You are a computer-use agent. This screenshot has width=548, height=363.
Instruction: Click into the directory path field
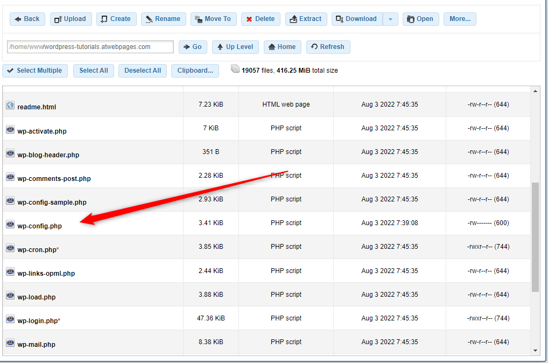(90, 47)
